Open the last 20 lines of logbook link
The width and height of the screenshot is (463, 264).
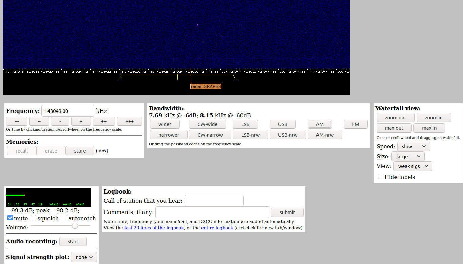[x=154, y=228]
